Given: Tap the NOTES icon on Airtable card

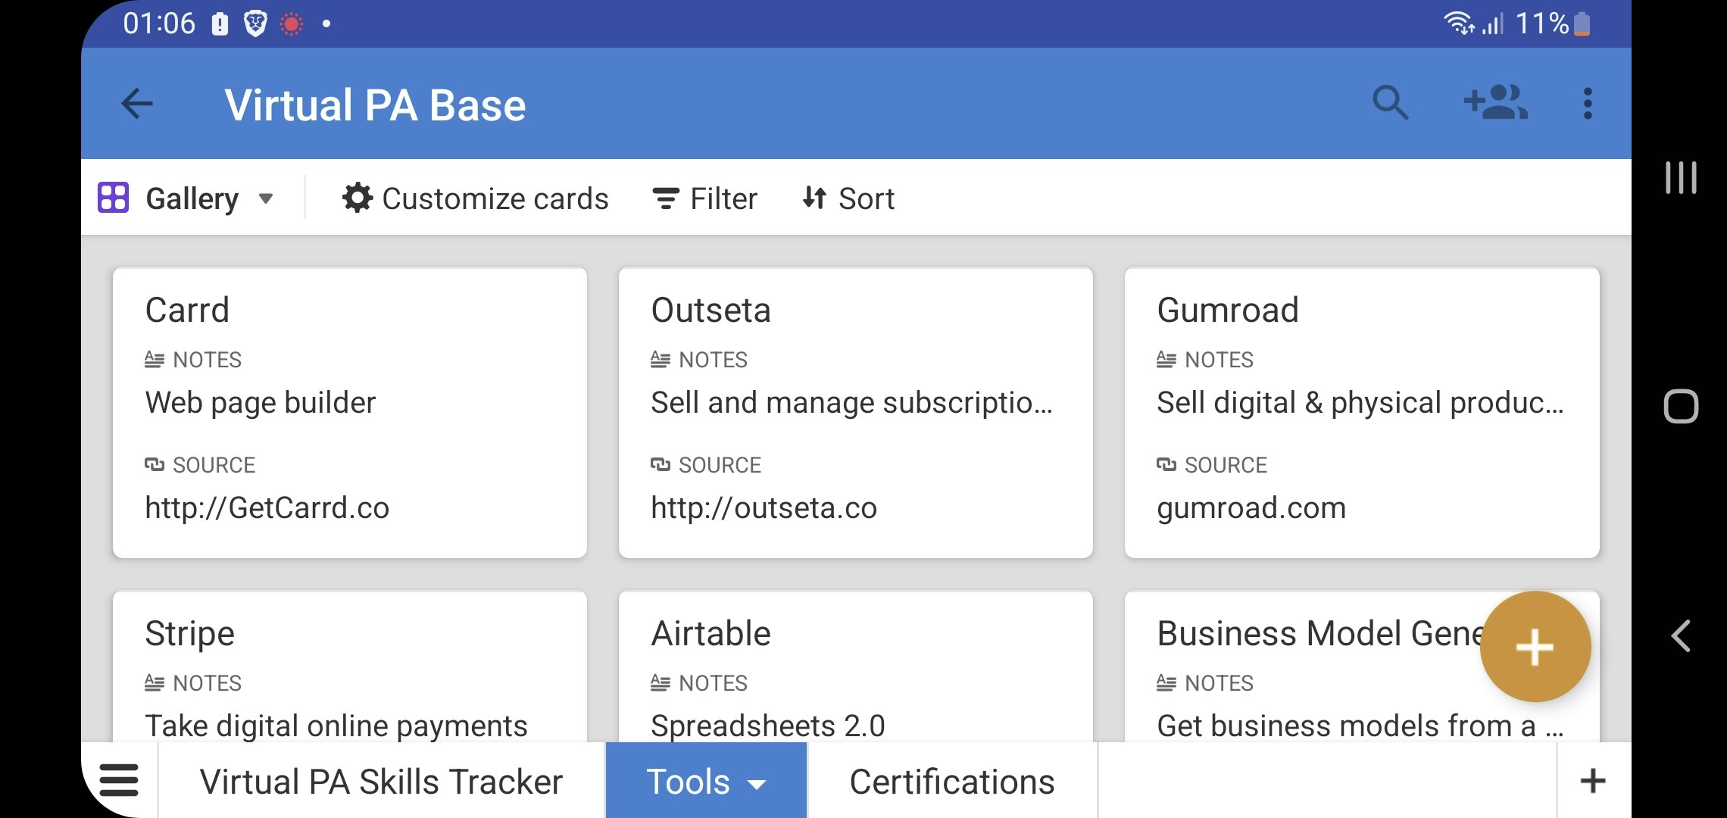Looking at the screenshot, I should [661, 682].
